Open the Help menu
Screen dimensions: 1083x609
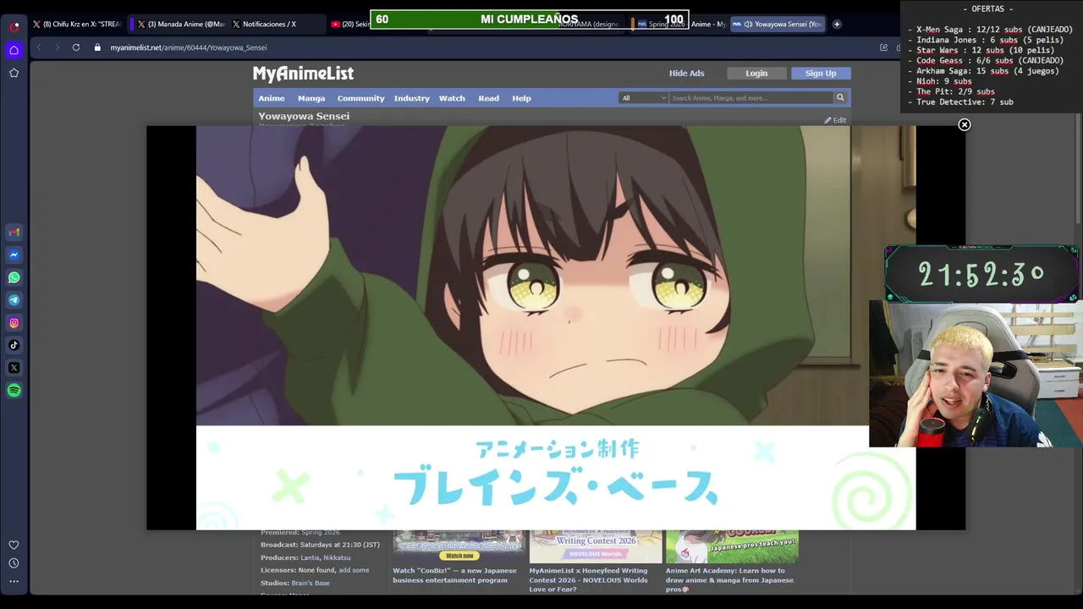pos(521,98)
